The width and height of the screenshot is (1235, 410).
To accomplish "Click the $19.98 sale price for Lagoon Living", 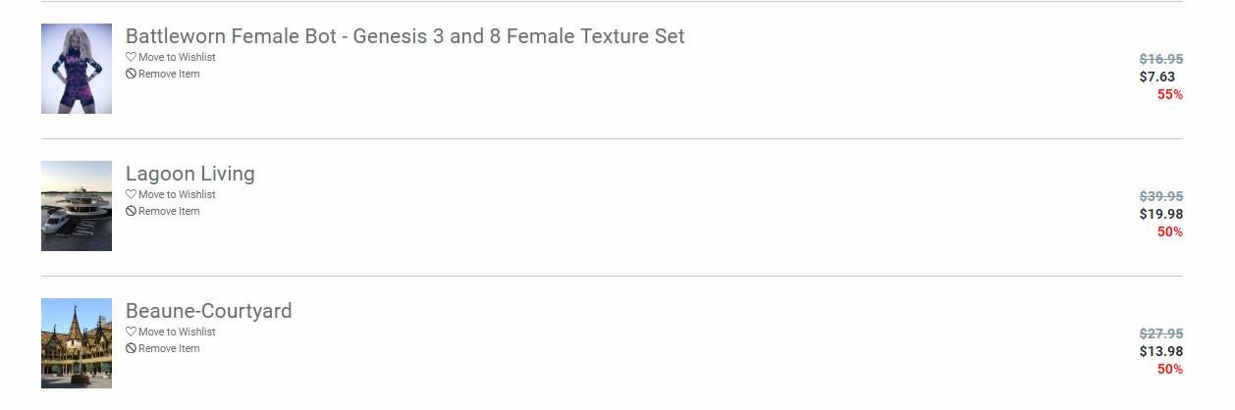I will (x=1160, y=214).
